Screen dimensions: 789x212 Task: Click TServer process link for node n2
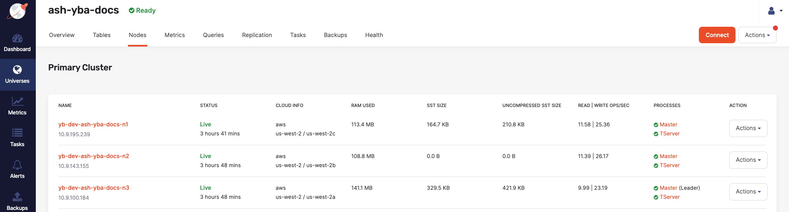[669, 165]
